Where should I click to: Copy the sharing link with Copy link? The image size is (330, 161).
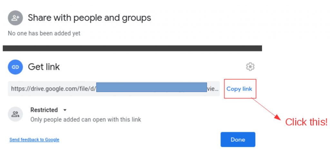click(239, 89)
